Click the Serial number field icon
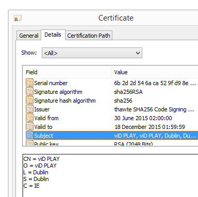The height and width of the screenshot is (197, 198). 29,83
